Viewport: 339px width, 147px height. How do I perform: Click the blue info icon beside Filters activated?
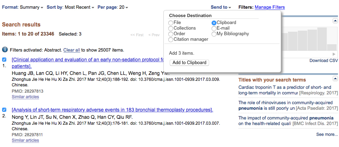click(5, 50)
